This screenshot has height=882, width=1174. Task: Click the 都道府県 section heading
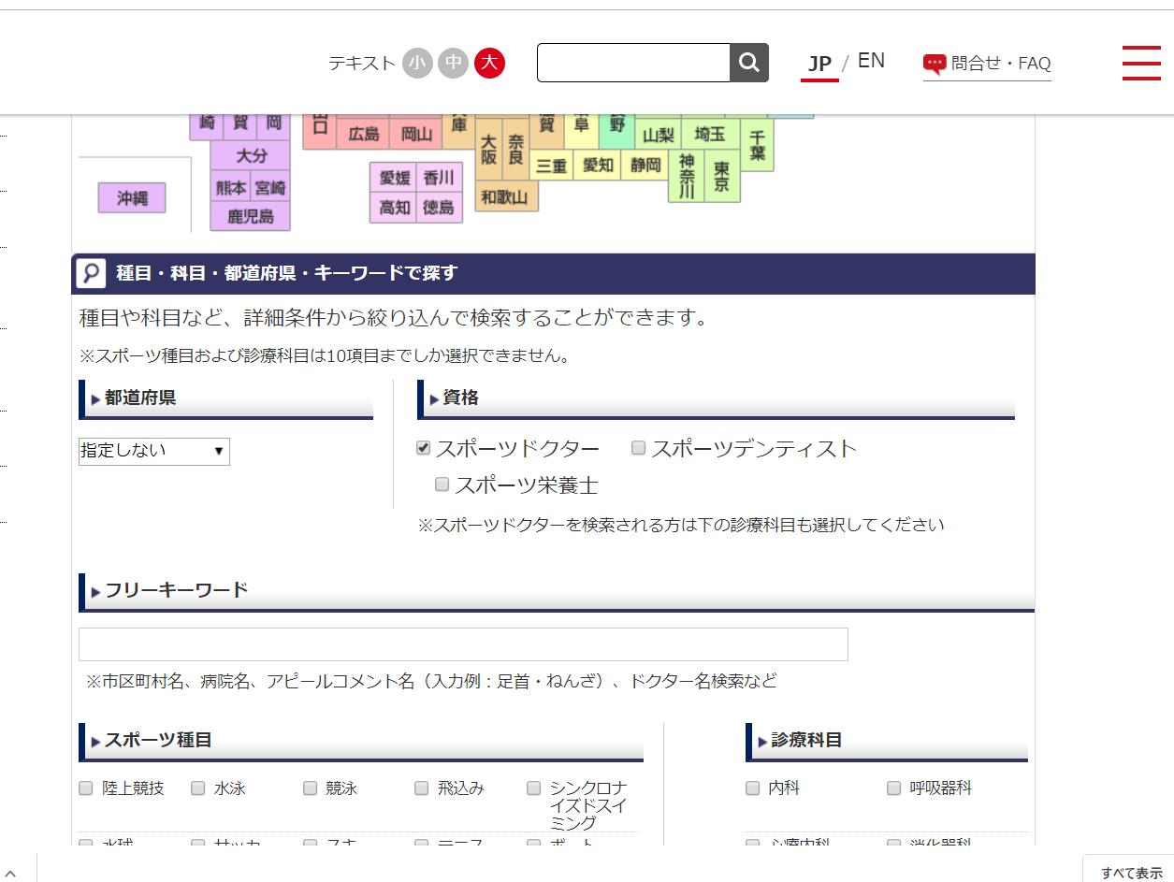[140, 398]
